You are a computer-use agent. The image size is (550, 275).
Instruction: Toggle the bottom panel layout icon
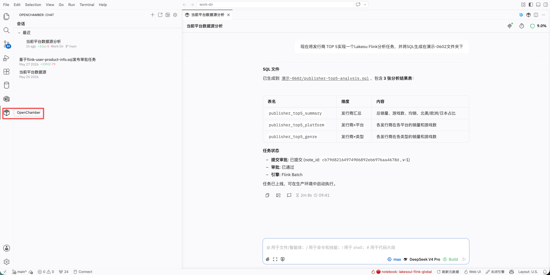(x=538, y=5)
